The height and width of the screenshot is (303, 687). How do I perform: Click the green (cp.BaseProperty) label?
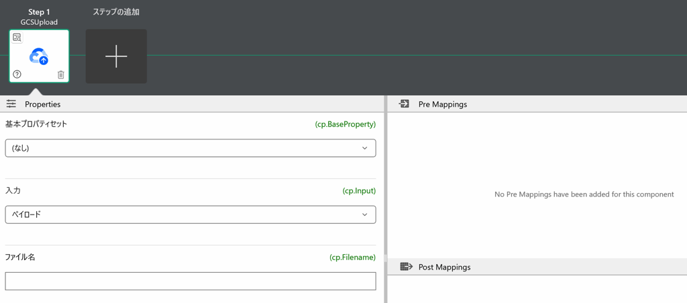pos(345,124)
